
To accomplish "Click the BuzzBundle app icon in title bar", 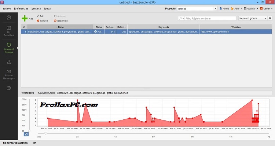I will [x=2, y=2].
